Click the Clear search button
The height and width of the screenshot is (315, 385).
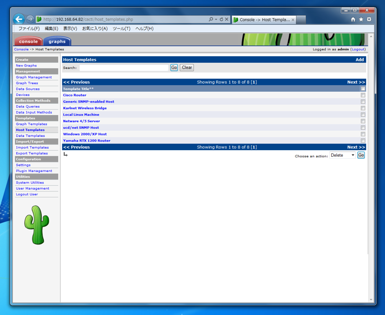coord(187,67)
